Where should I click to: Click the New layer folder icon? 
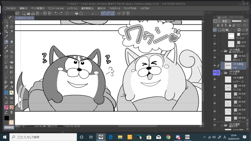[x=227, y=30]
